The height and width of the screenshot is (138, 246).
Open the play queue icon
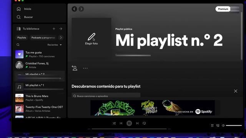click(x=212, y=125)
